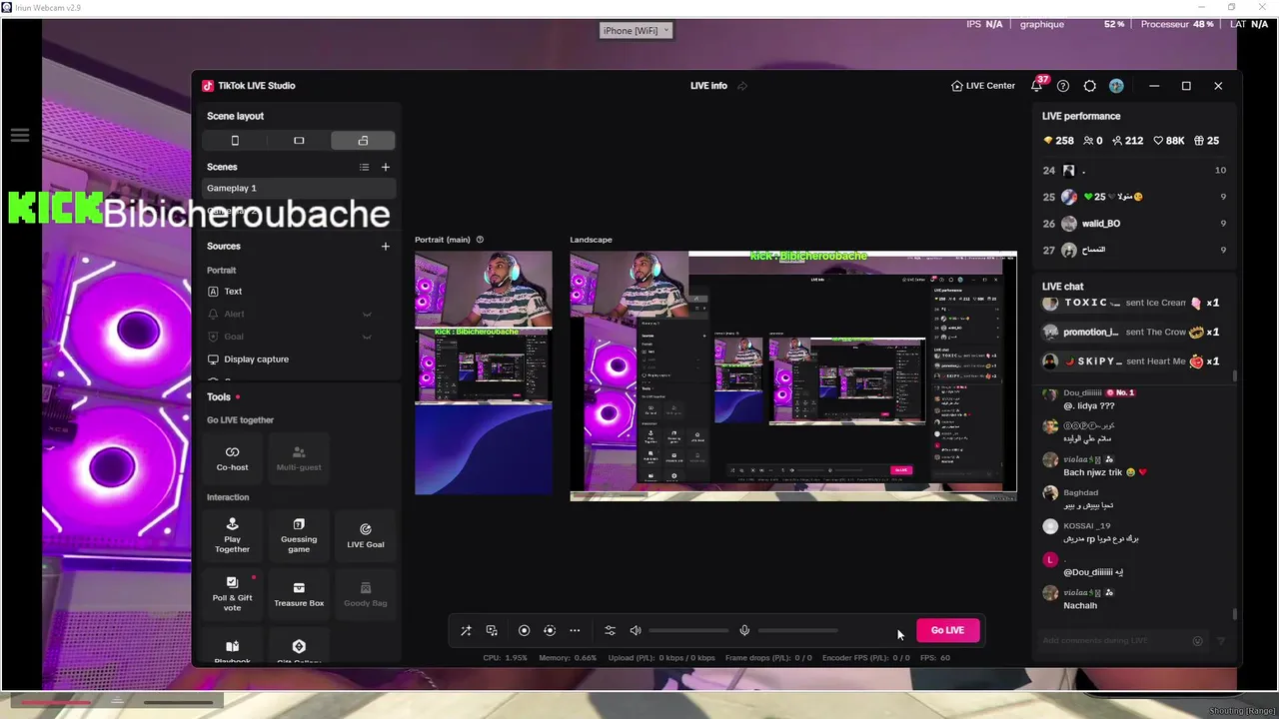Open the Multi-guest tool
Screen dimensions: 1279x719
click(299, 458)
